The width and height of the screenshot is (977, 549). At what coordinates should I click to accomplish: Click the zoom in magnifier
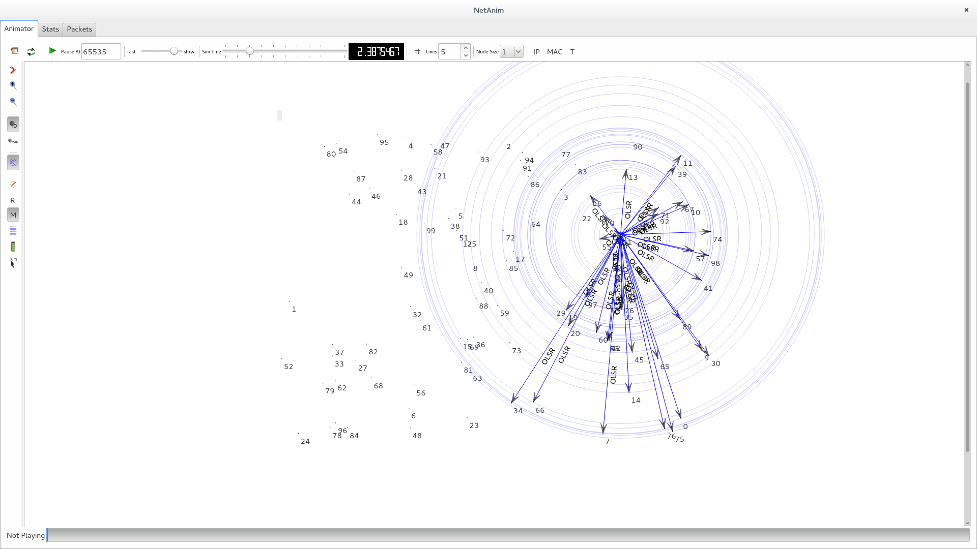(13, 85)
